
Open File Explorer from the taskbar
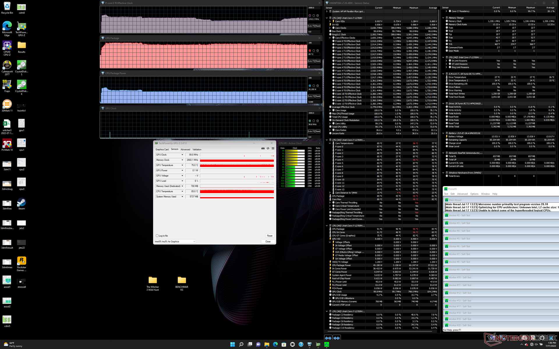point(267,344)
